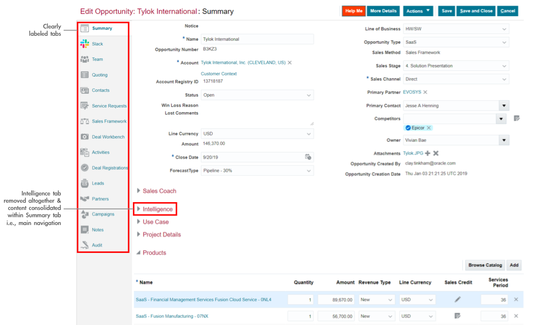Image resolution: width=533 pixels, height=325 pixels.
Task: Open the Sales Channel dropdown
Action: (x=504, y=79)
